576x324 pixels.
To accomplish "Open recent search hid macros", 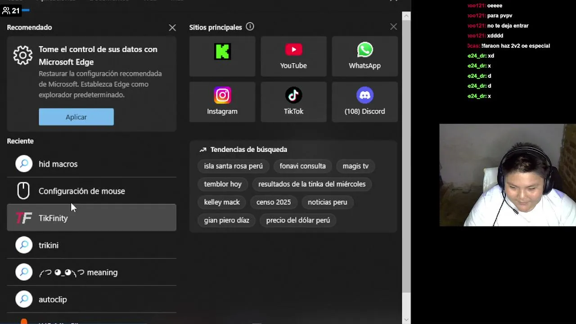I will 91,164.
